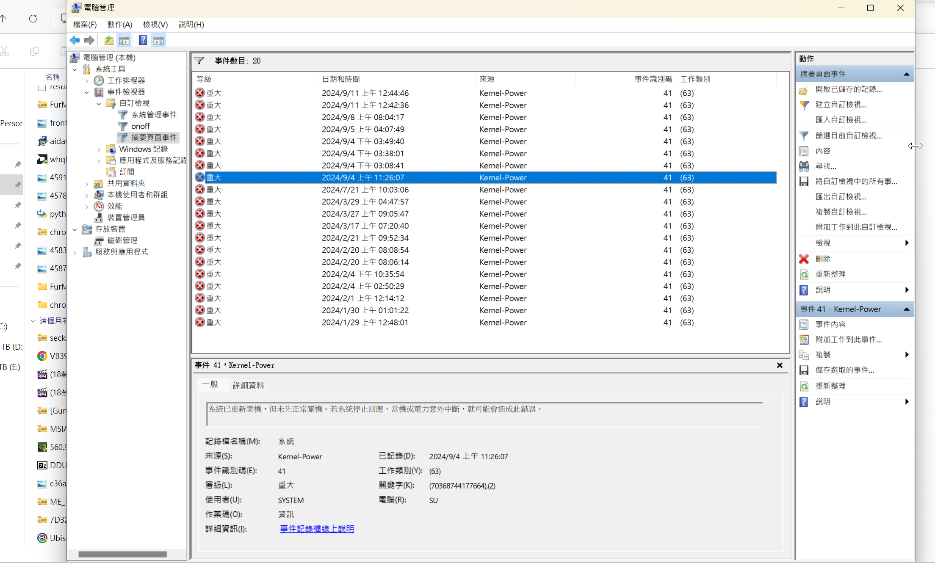This screenshot has height=563, width=935.
Task: Click 建立自訂檢視... action
Action: pos(841,105)
